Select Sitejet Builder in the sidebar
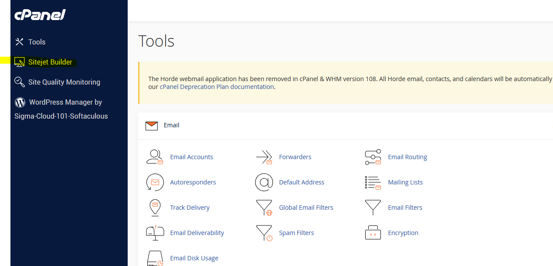This screenshot has width=553, height=266. [x=50, y=62]
